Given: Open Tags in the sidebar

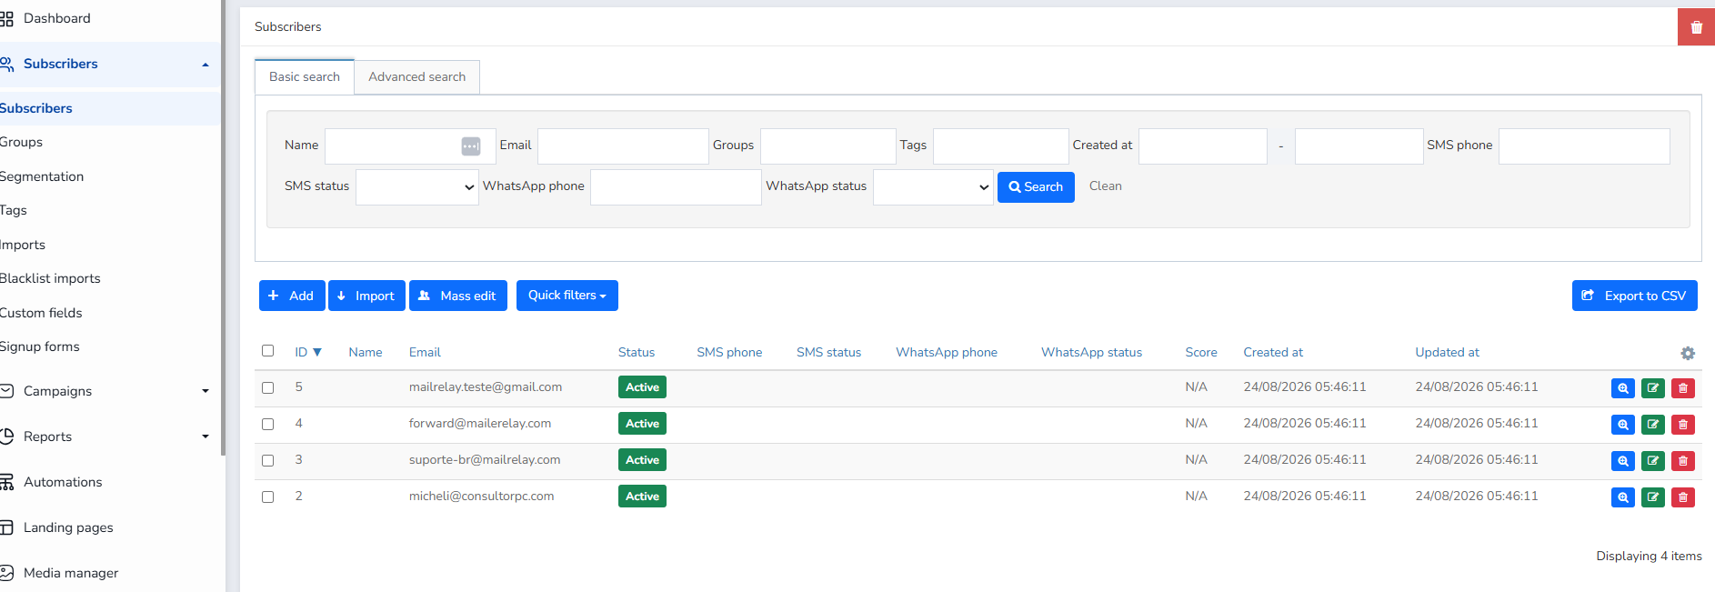Looking at the screenshot, I should (x=14, y=210).
